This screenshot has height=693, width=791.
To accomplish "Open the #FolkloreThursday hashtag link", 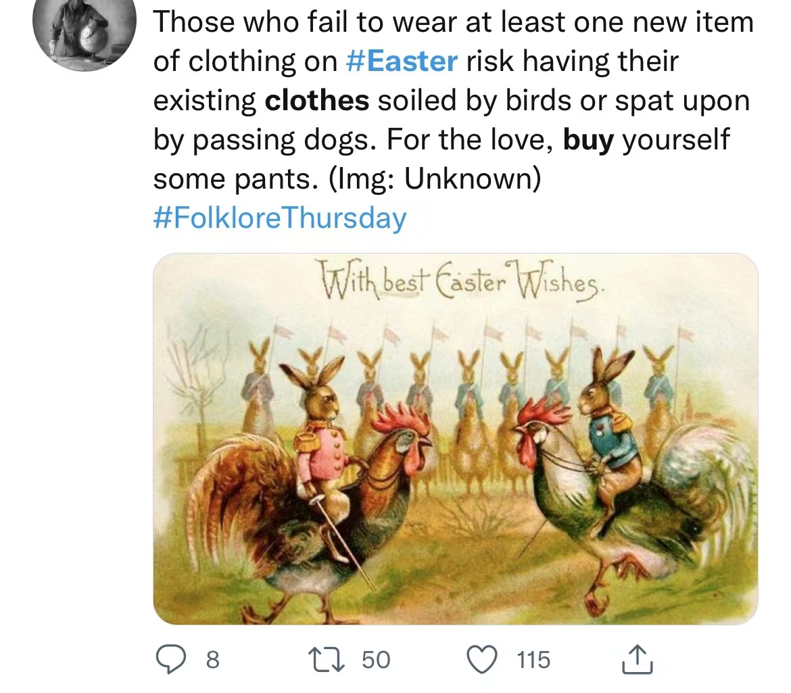I will click(x=279, y=218).
